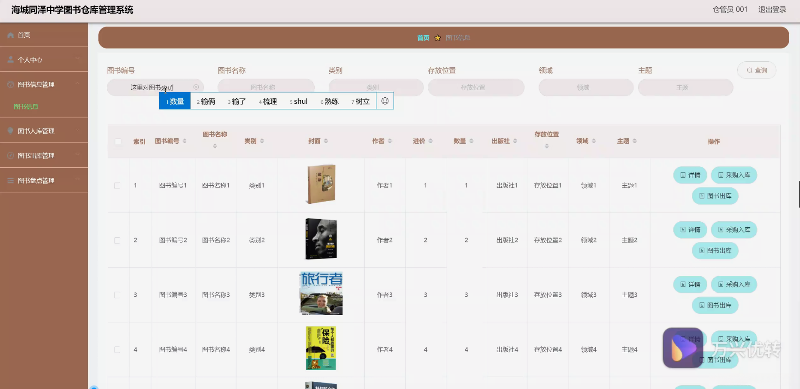This screenshot has height=389, width=800.
Task: Select the checkbox for row 图书编号3
Action: coord(117,295)
